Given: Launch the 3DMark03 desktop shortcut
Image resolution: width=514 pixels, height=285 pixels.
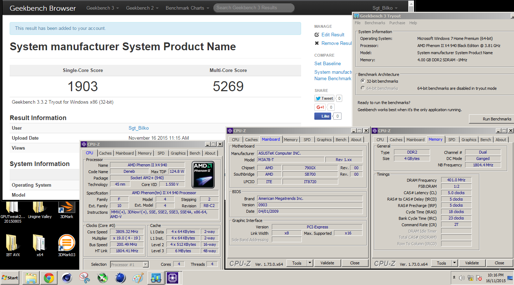Looking at the screenshot, I should (x=66, y=246).
